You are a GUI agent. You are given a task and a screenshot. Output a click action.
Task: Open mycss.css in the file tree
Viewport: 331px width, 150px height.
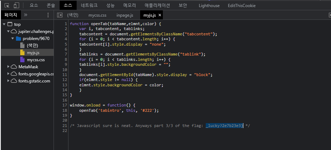pyautogui.click(x=36, y=60)
